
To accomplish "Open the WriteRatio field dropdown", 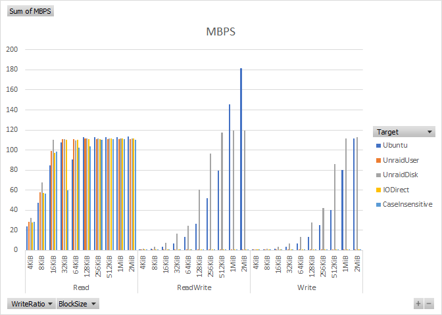I will click(30, 303).
